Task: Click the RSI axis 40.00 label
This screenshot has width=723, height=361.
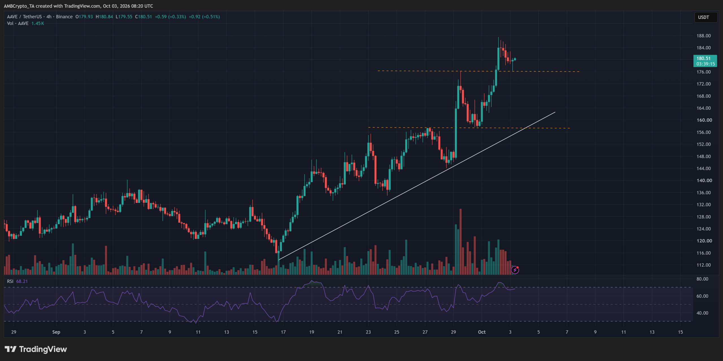Action: [x=702, y=313]
